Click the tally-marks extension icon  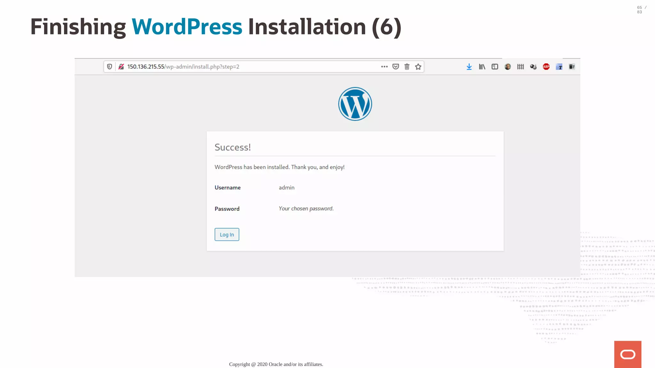coord(520,67)
